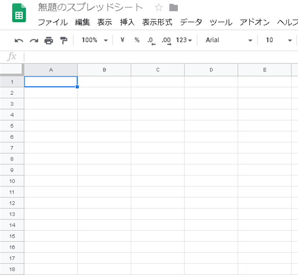Select row 18 header
Image resolution: width=298 pixels, height=275 pixels.
12,269
